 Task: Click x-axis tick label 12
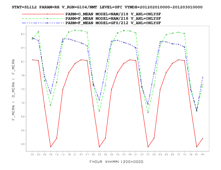click(57, 154)
